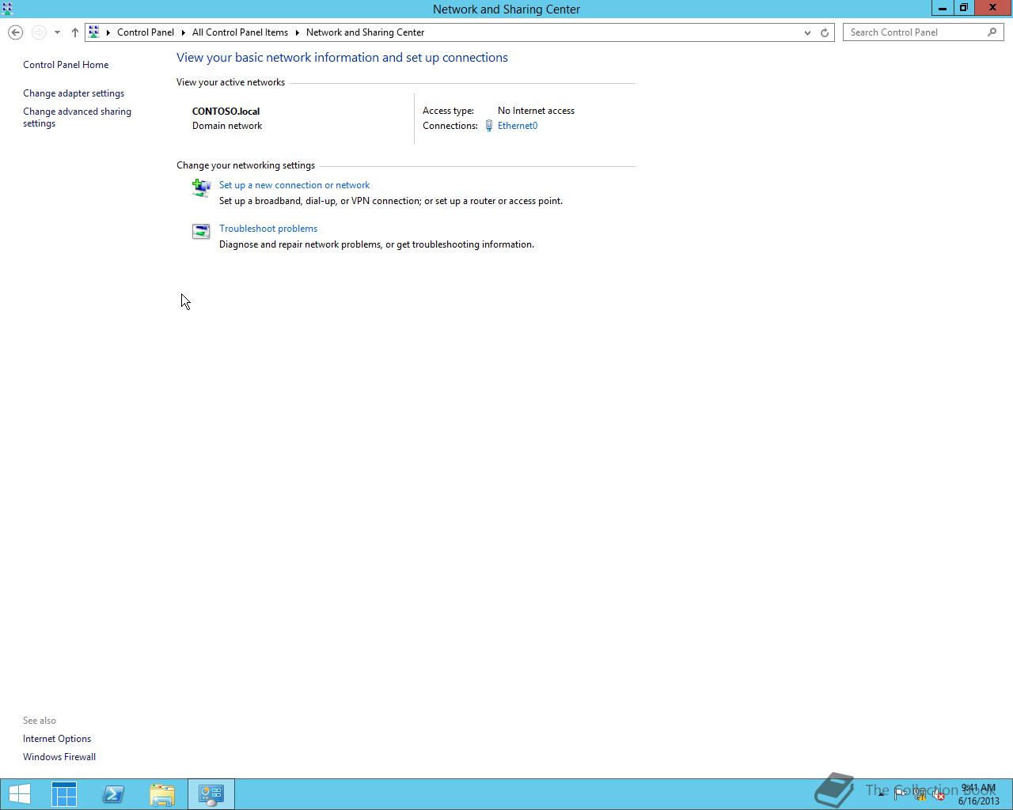Image resolution: width=1013 pixels, height=810 pixels.
Task: Click the Troubleshoot problems icon
Action: coord(201,231)
